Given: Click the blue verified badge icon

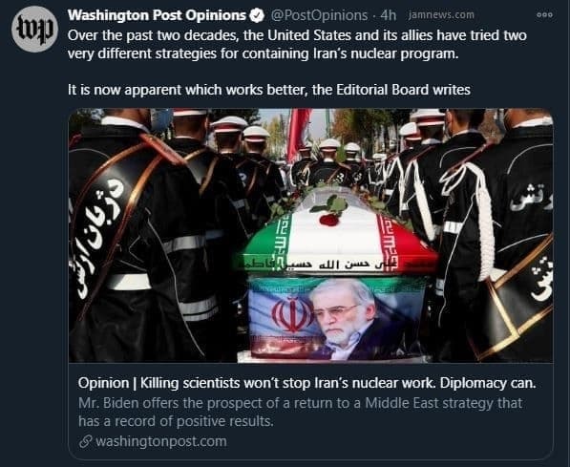Looking at the screenshot, I should (x=257, y=15).
